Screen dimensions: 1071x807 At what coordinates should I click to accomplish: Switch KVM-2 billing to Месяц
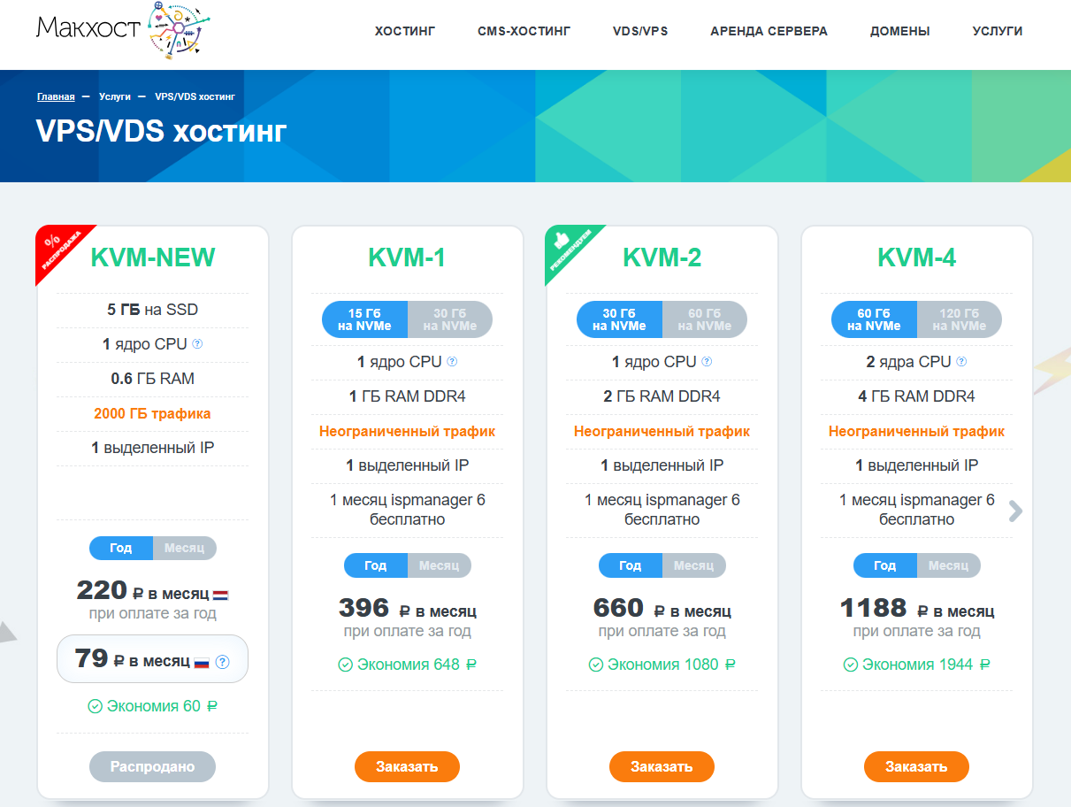tap(694, 565)
